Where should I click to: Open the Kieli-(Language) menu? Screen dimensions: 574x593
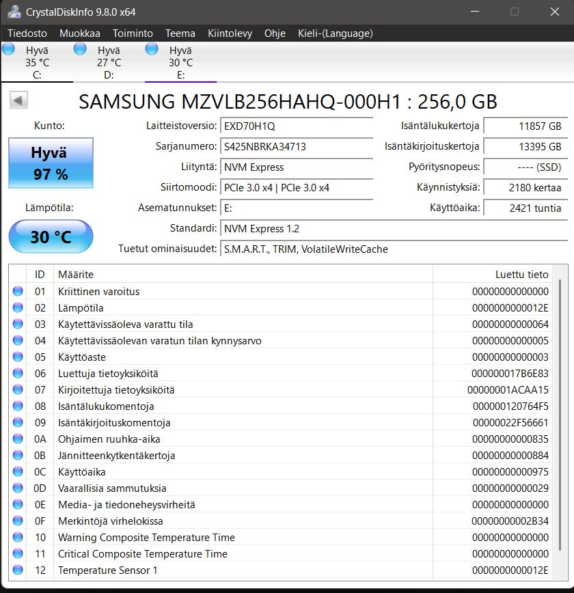pos(335,33)
